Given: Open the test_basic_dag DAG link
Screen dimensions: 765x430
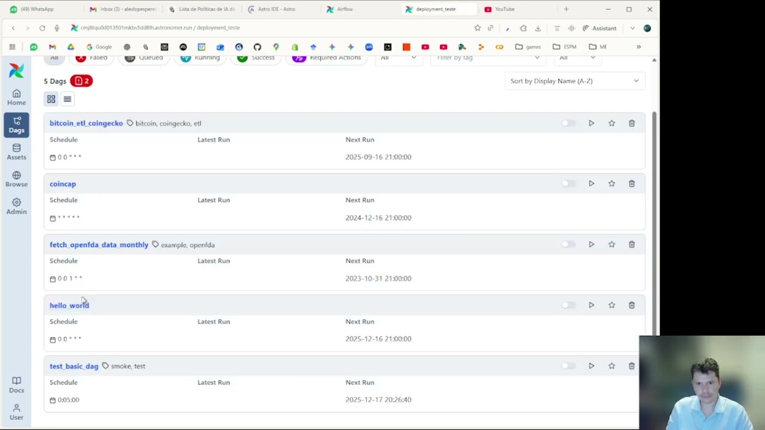Looking at the screenshot, I should tap(74, 366).
